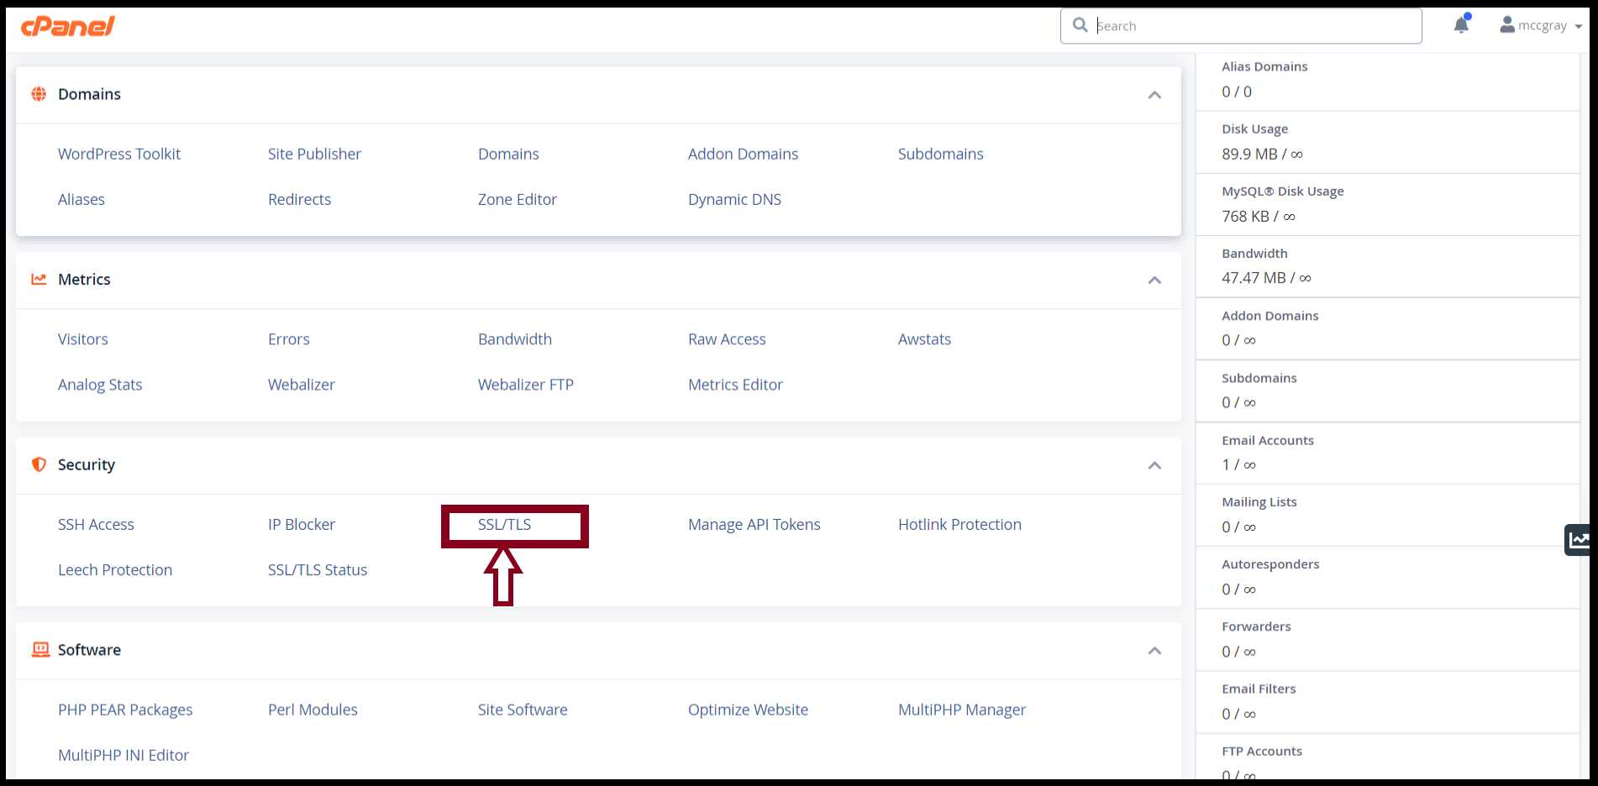Click the chart icon beside Metrics

(x=39, y=279)
